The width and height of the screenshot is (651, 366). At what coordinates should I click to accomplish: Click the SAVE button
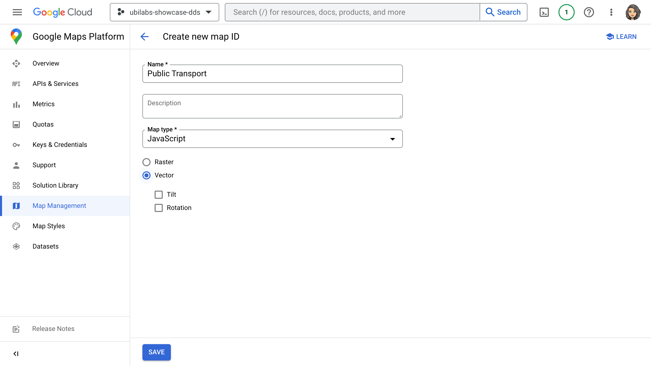pos(156,352)
